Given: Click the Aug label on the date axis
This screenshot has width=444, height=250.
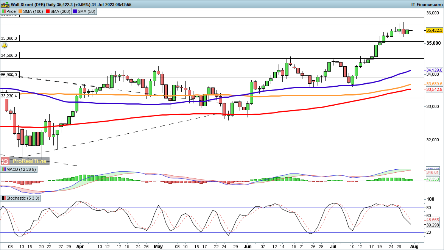Looking at the screenshot, I should coord(414,247).
